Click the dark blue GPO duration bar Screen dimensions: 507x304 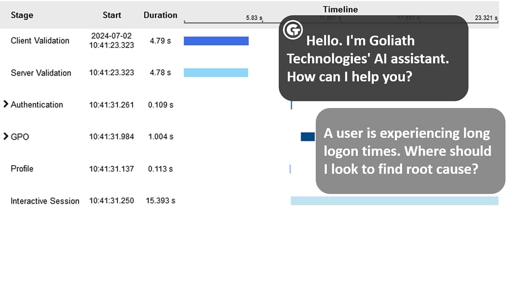click(306, 136)
